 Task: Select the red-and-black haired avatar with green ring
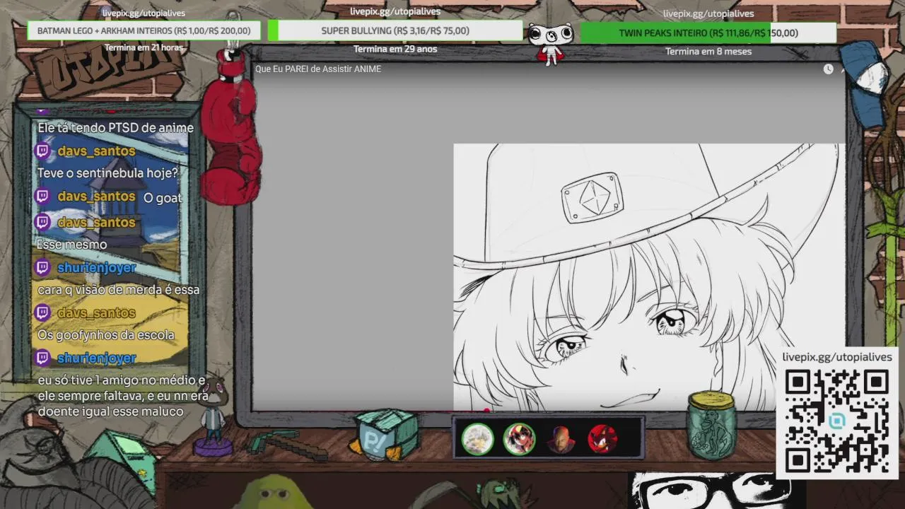(x=519, y=439)
